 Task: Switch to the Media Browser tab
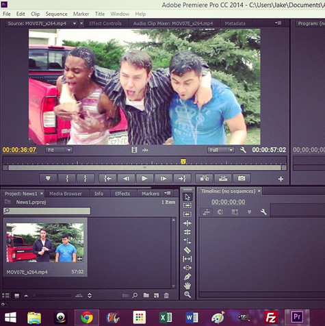click(x=66, y=194)
